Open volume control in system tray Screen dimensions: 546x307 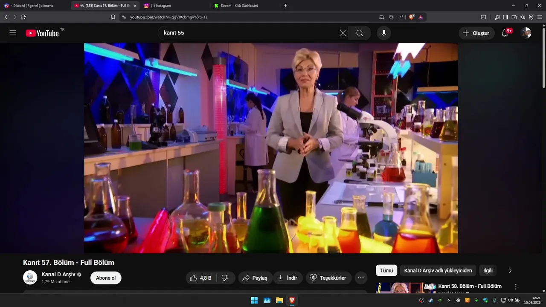(511, 300)
